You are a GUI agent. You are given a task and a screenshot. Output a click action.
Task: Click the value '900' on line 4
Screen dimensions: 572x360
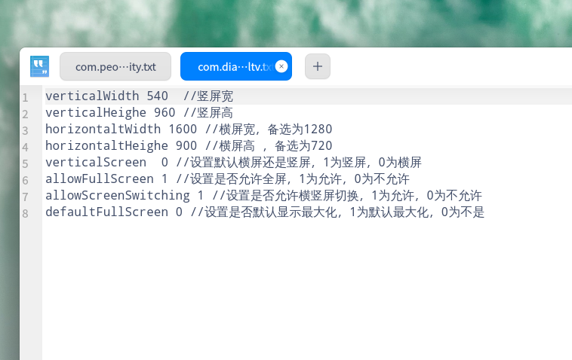(x=186, y=145)
